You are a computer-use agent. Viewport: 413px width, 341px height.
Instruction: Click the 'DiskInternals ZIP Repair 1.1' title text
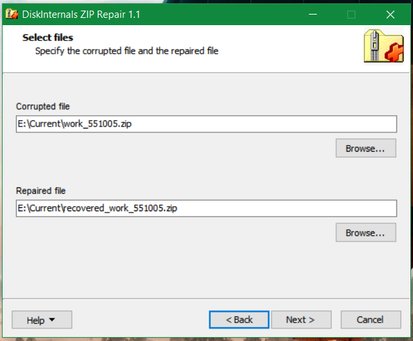click(x=81, y=15)
